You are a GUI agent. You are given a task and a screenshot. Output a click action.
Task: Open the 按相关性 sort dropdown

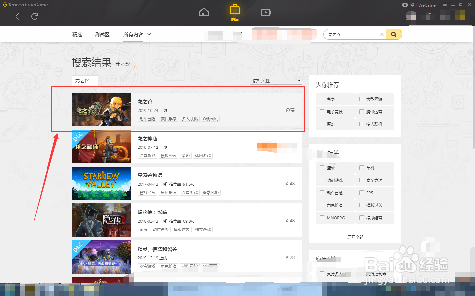point(276,81)
